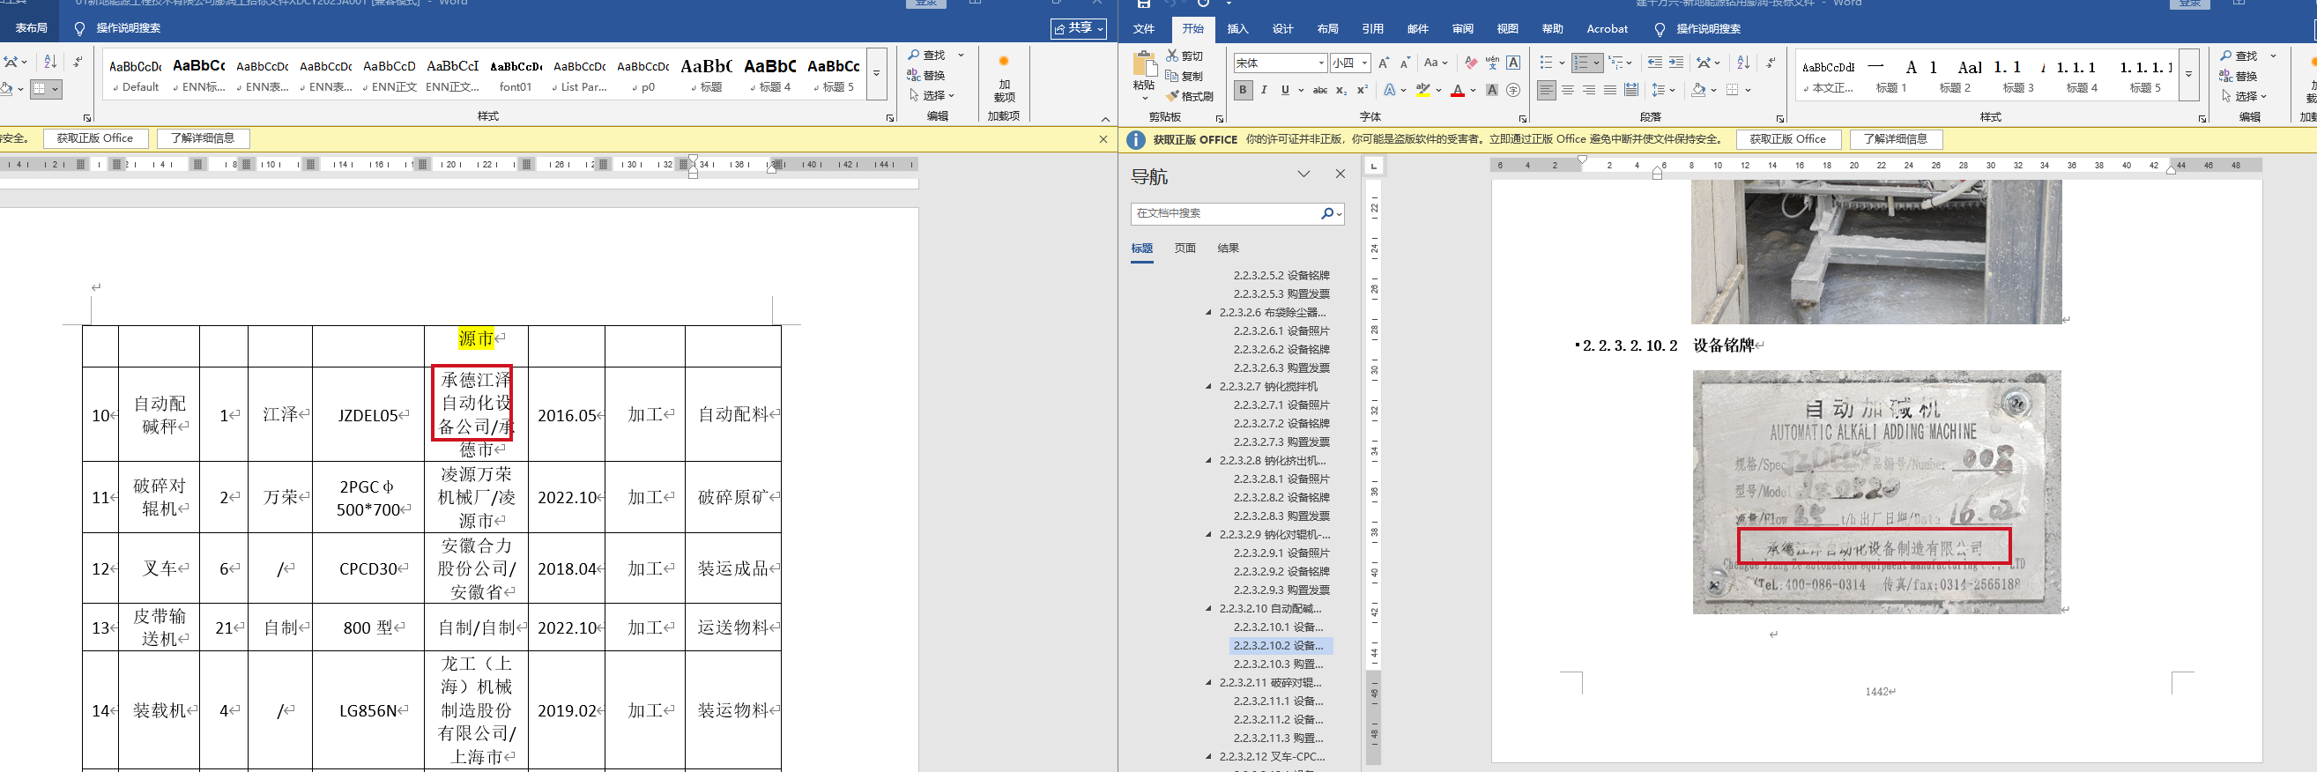
Task: Apply character border icon
Action: coord(1514,63)
